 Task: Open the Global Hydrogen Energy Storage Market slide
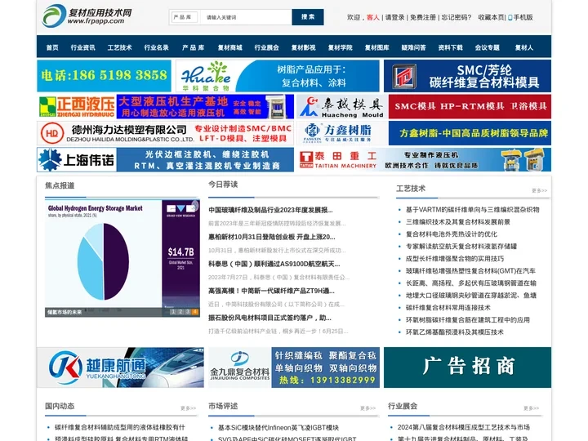pyautogui.click(x=122, y=258)
